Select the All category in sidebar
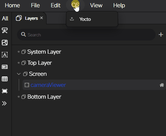The width and height of the screenshot is (166, 136). click(5, 18)
